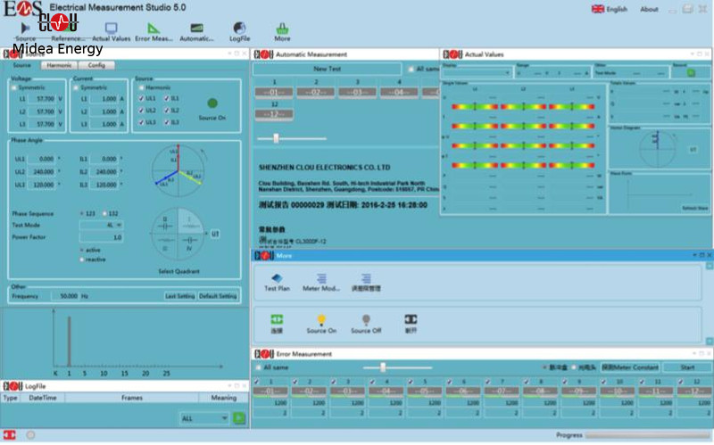Switch to the Config tab

point(96,65)
